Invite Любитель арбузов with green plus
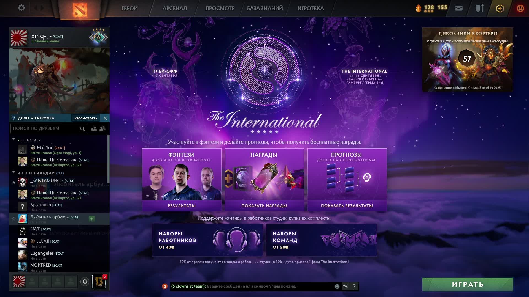This screenshot has height=297, width=529. [x=92, y=219]
